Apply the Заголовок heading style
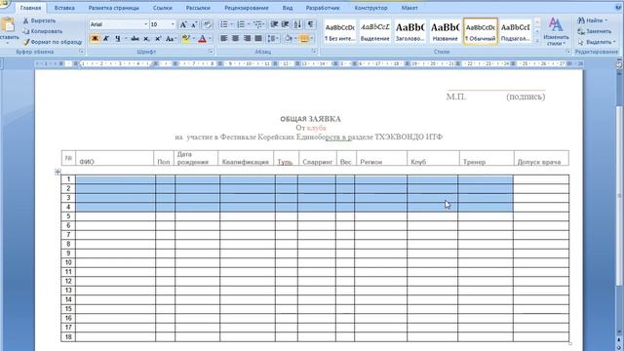Screen dimensions: 624x351 (x=409, y=31)
